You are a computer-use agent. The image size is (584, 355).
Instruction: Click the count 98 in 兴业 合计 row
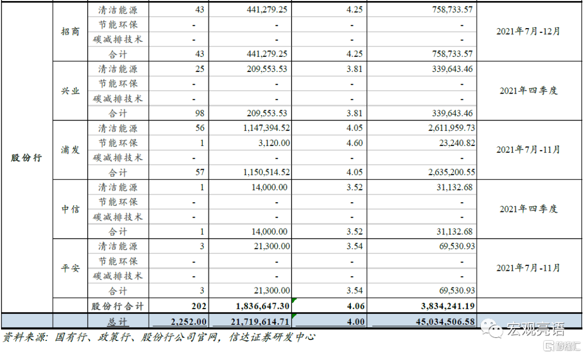(200, 113)
